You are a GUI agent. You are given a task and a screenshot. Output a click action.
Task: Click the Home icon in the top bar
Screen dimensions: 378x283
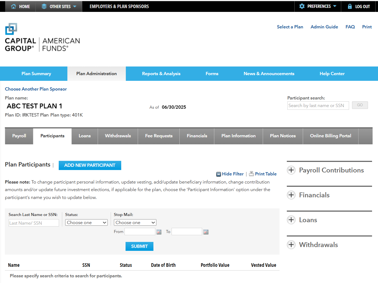(x=14, y=6)
